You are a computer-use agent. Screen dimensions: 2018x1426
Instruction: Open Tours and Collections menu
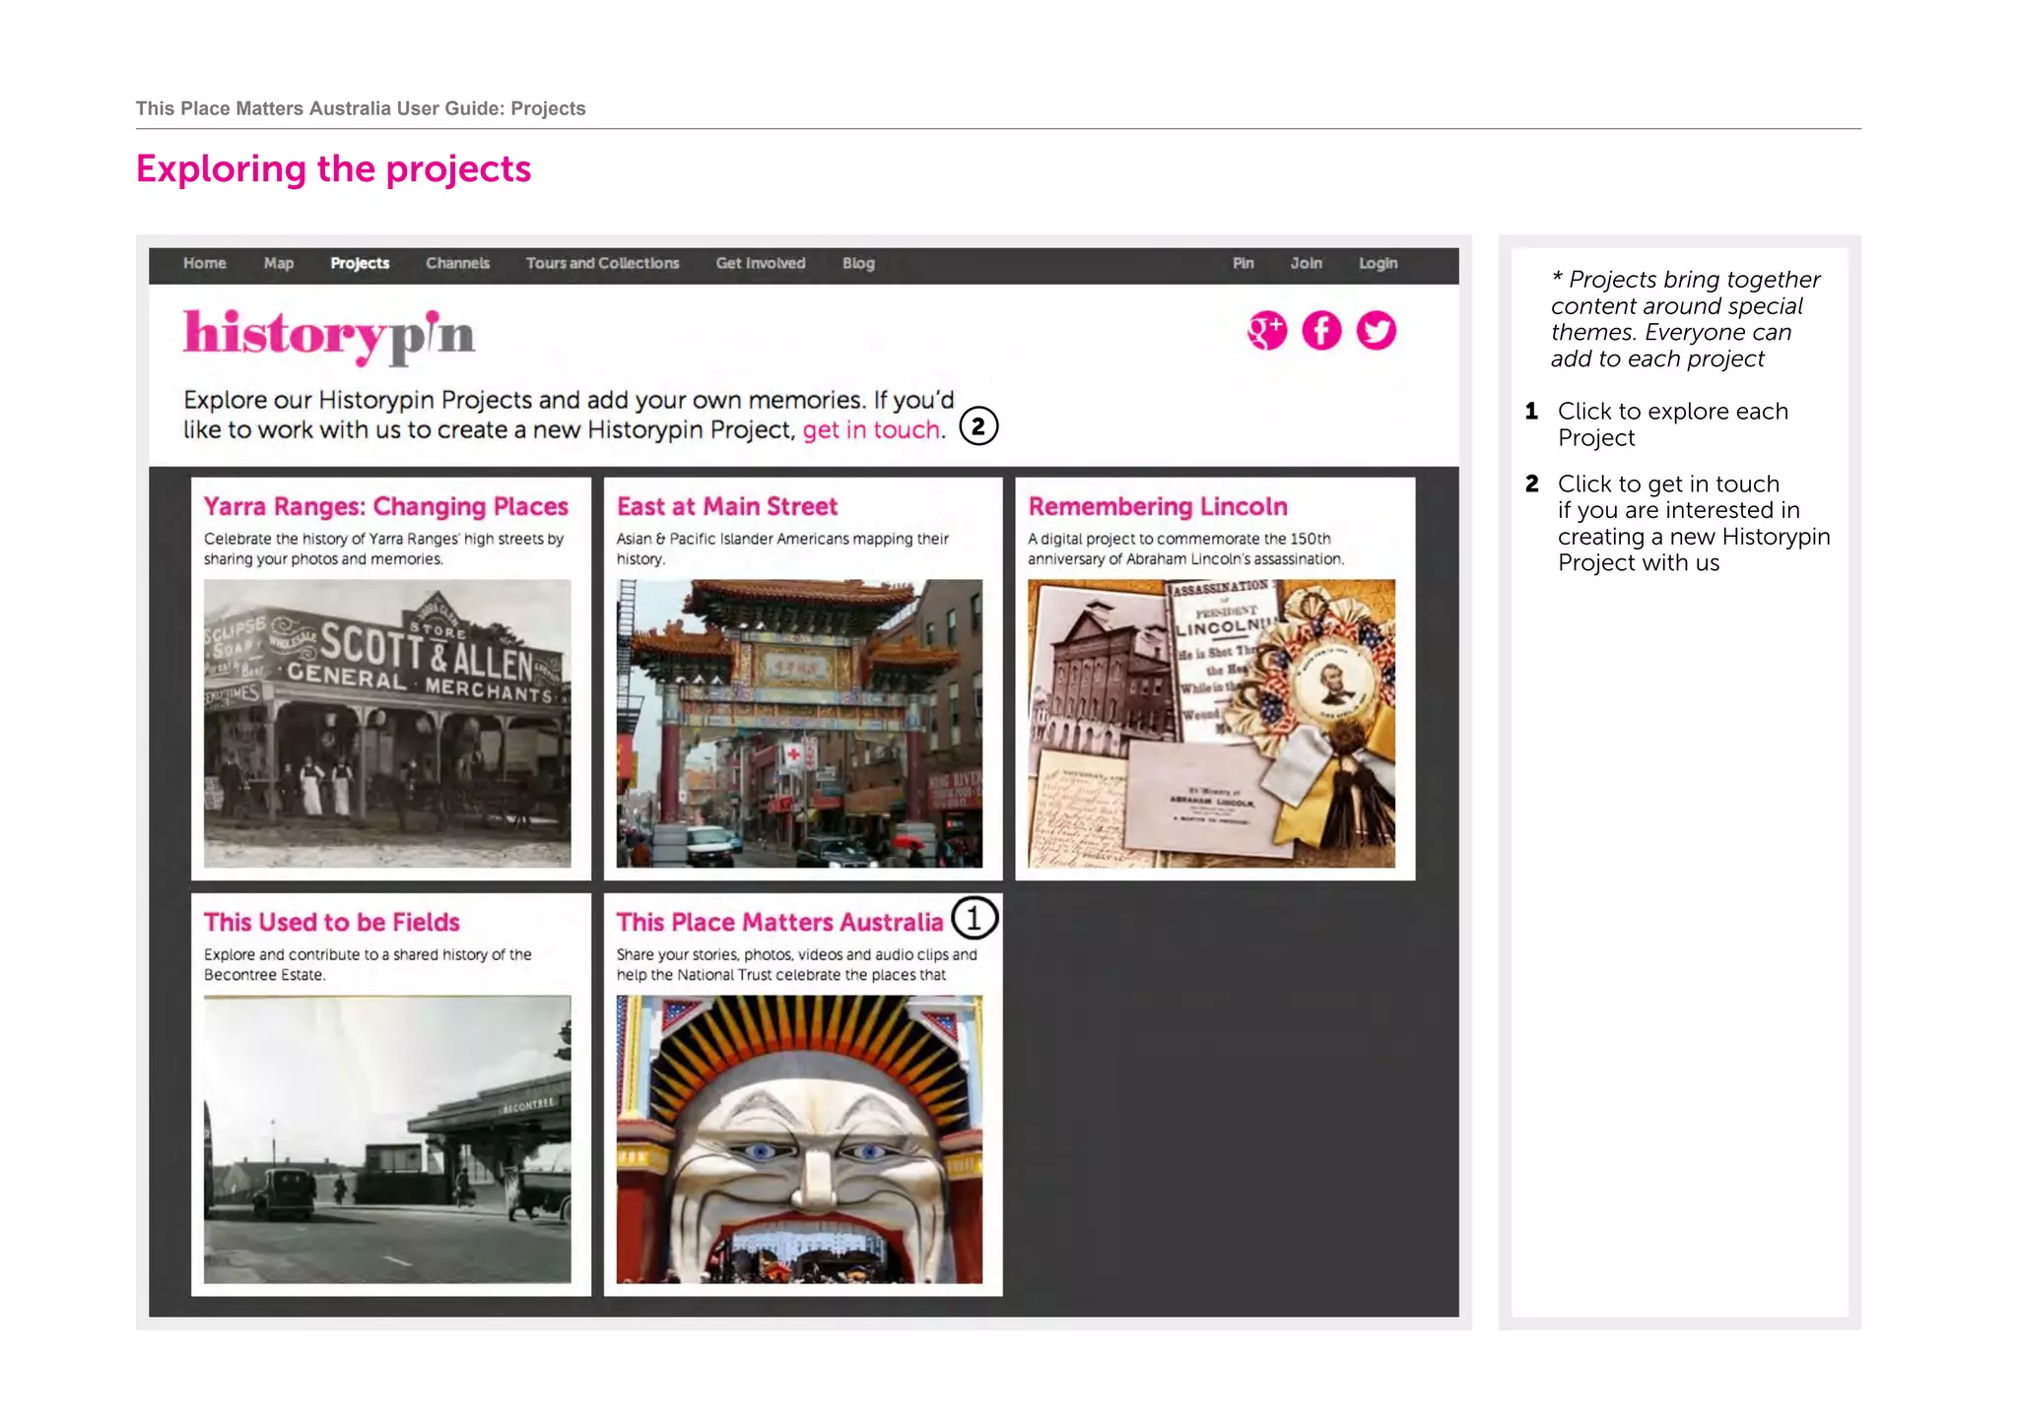point(603,264)
